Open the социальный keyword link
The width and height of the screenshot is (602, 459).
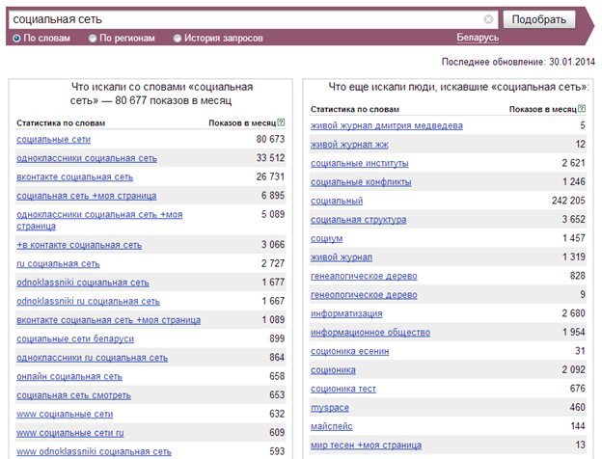[337, 201]
